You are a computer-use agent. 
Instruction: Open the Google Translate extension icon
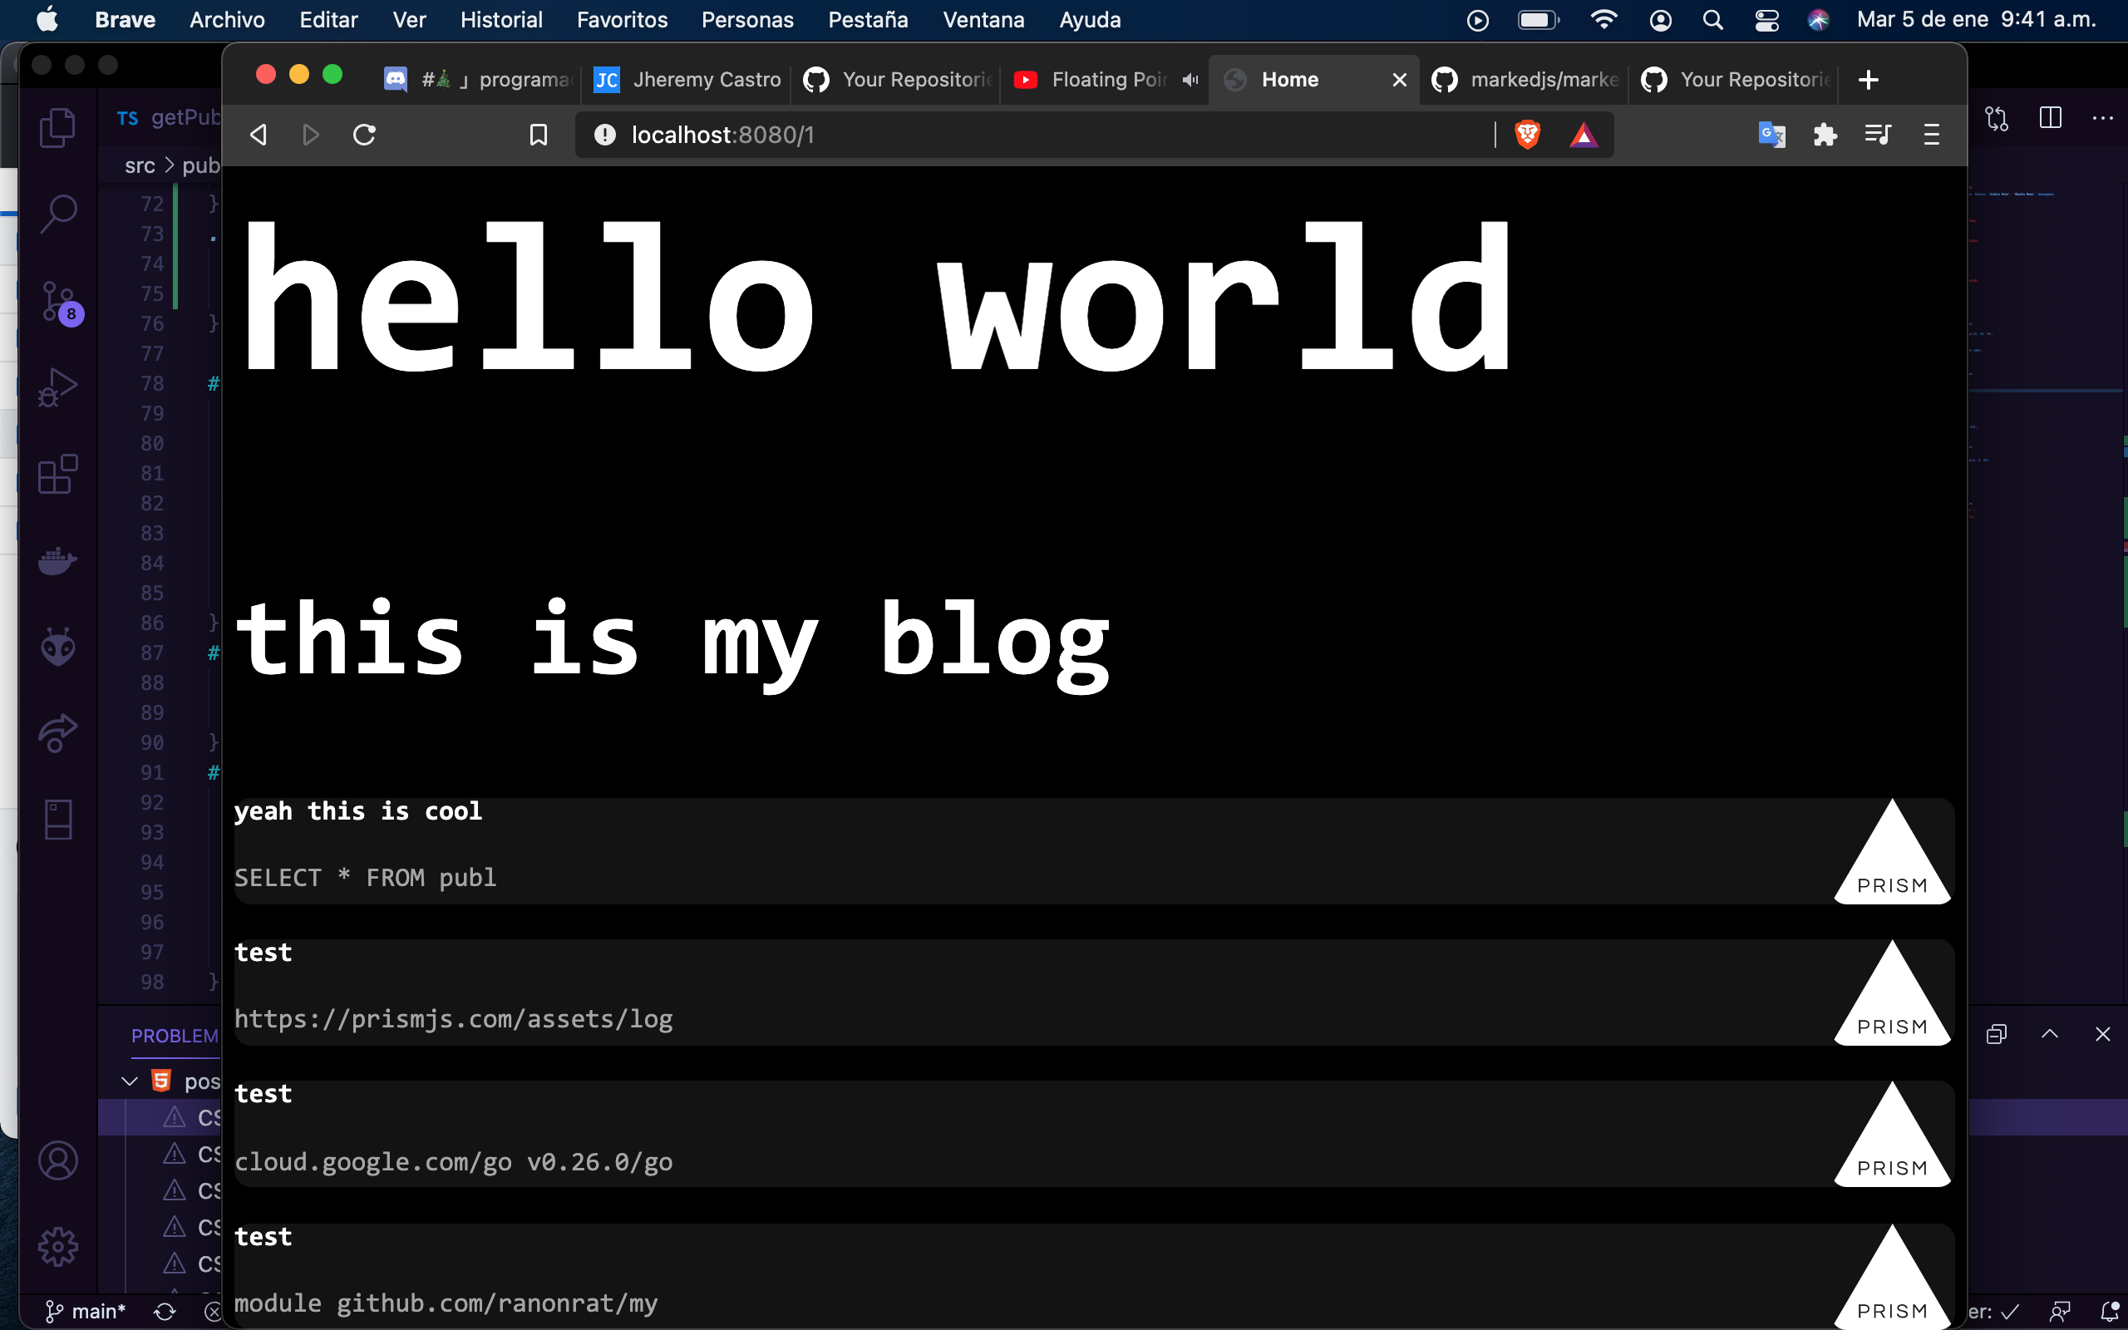(x=1771, y=135)
